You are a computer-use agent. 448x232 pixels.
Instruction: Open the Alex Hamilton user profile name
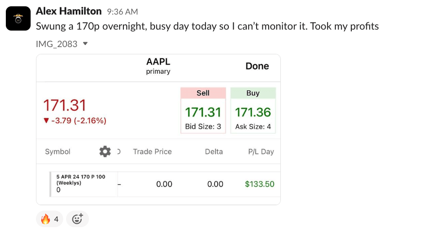(x=69, y=11)
